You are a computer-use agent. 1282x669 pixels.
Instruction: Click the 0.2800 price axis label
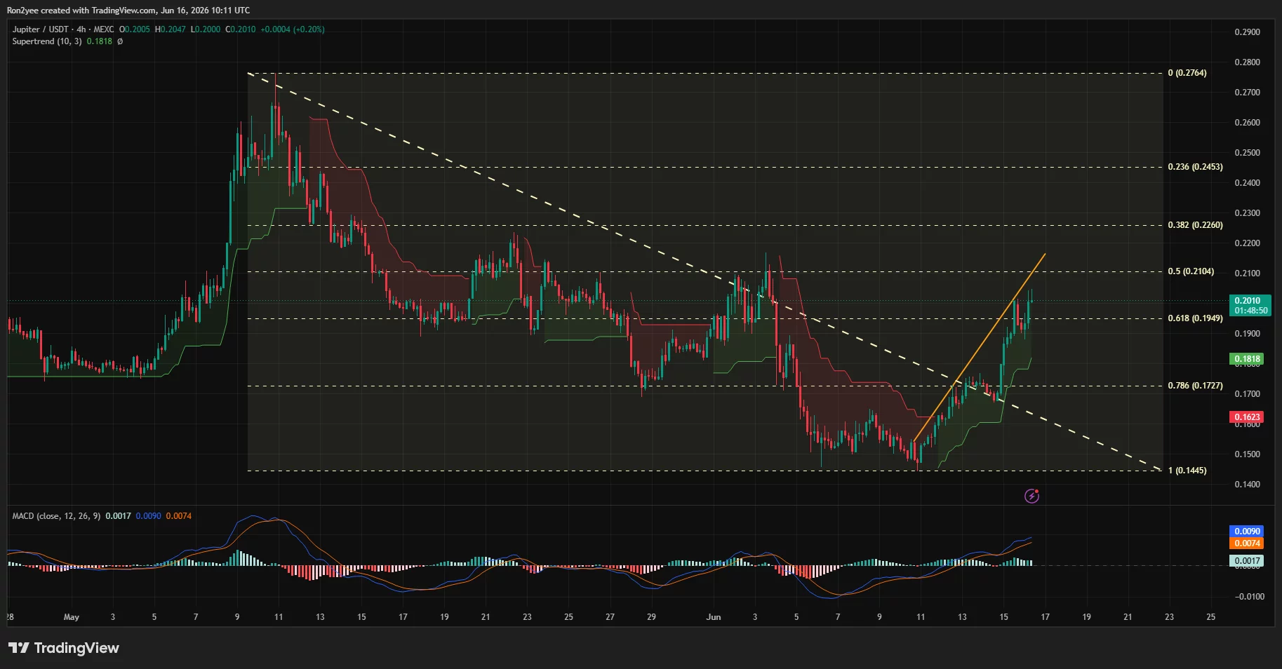1247,62
